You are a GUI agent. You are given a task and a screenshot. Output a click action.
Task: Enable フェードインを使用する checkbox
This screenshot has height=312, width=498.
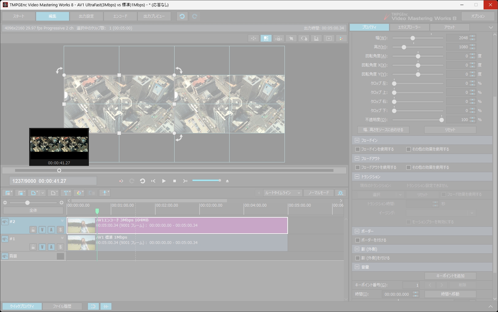click(358, 149)
